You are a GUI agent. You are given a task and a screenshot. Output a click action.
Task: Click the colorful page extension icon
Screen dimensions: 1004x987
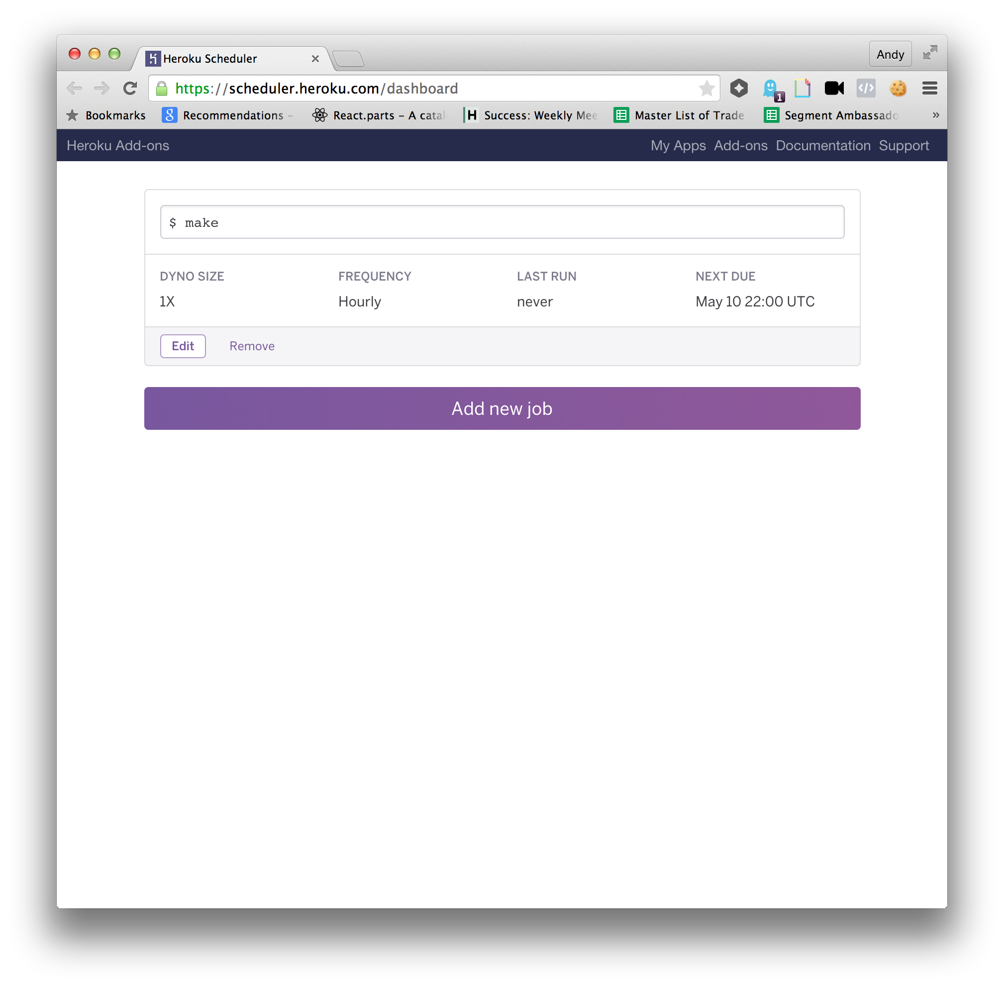(803, 89)
